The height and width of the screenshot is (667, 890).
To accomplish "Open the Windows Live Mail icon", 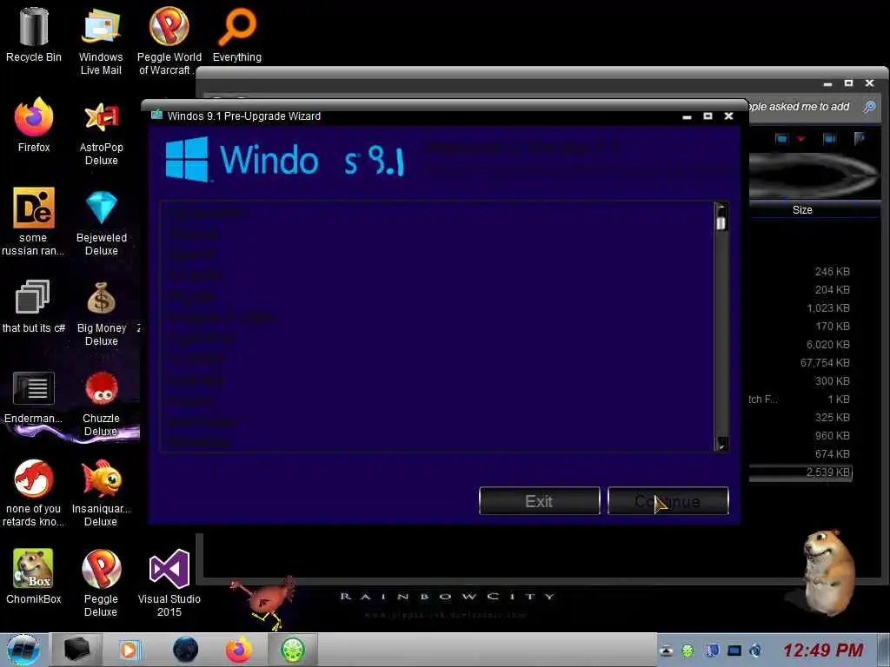I will [101, 42].
